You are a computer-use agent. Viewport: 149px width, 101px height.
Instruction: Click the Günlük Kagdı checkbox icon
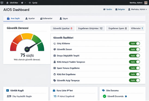(x=8, y=90)
